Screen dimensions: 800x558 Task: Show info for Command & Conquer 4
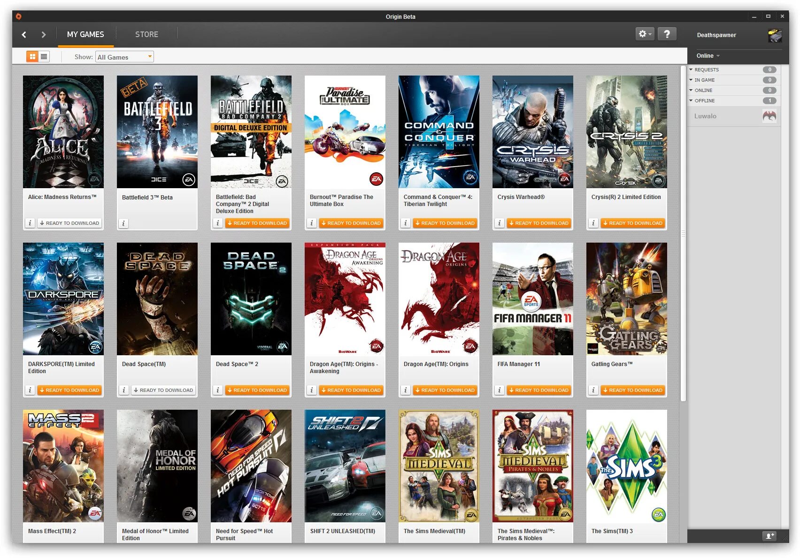406,223
